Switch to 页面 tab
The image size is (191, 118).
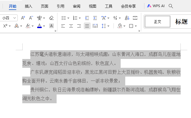coord(44,6)
